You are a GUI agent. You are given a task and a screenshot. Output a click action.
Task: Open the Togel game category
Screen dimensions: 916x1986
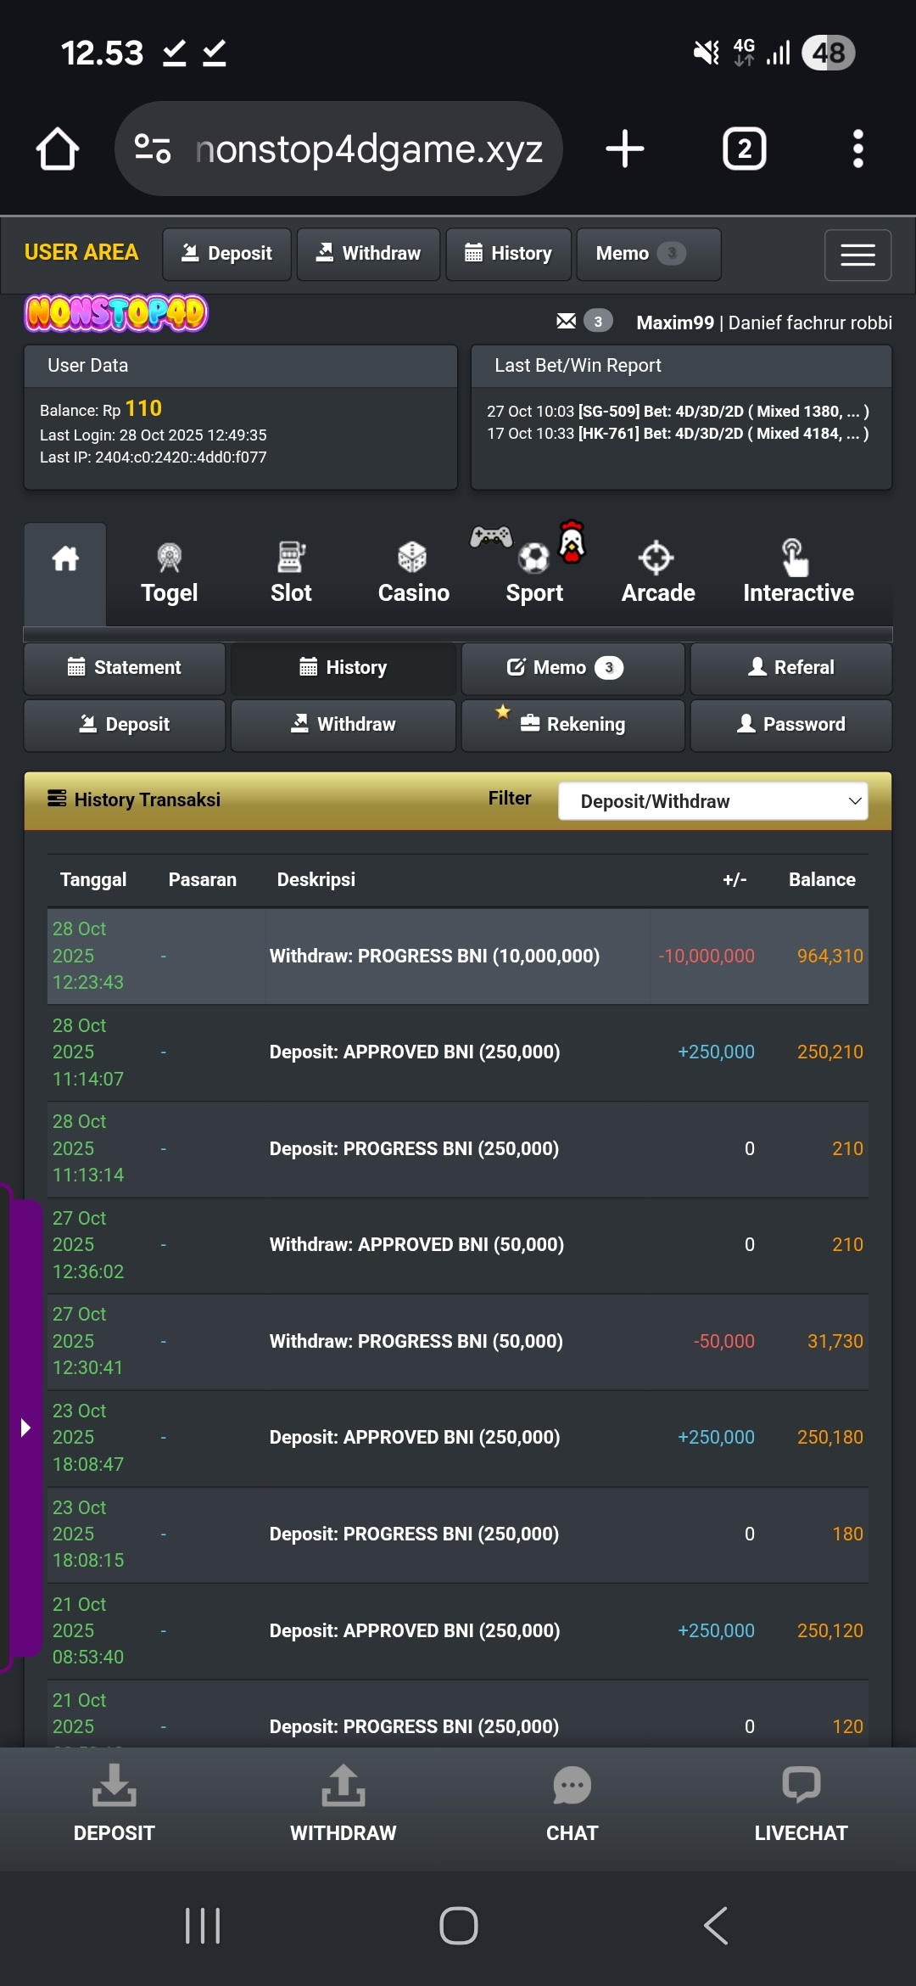click(x=169, y=574)
